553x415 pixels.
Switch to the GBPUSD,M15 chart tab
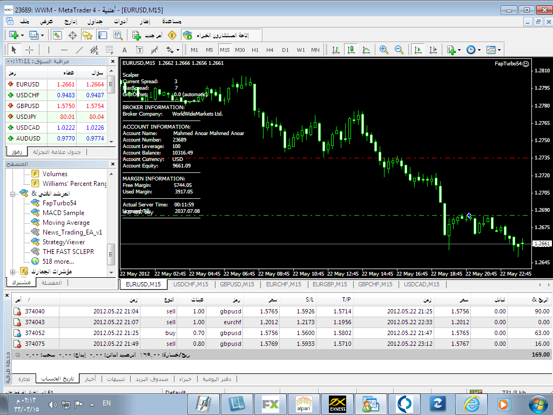pos(237,284)
